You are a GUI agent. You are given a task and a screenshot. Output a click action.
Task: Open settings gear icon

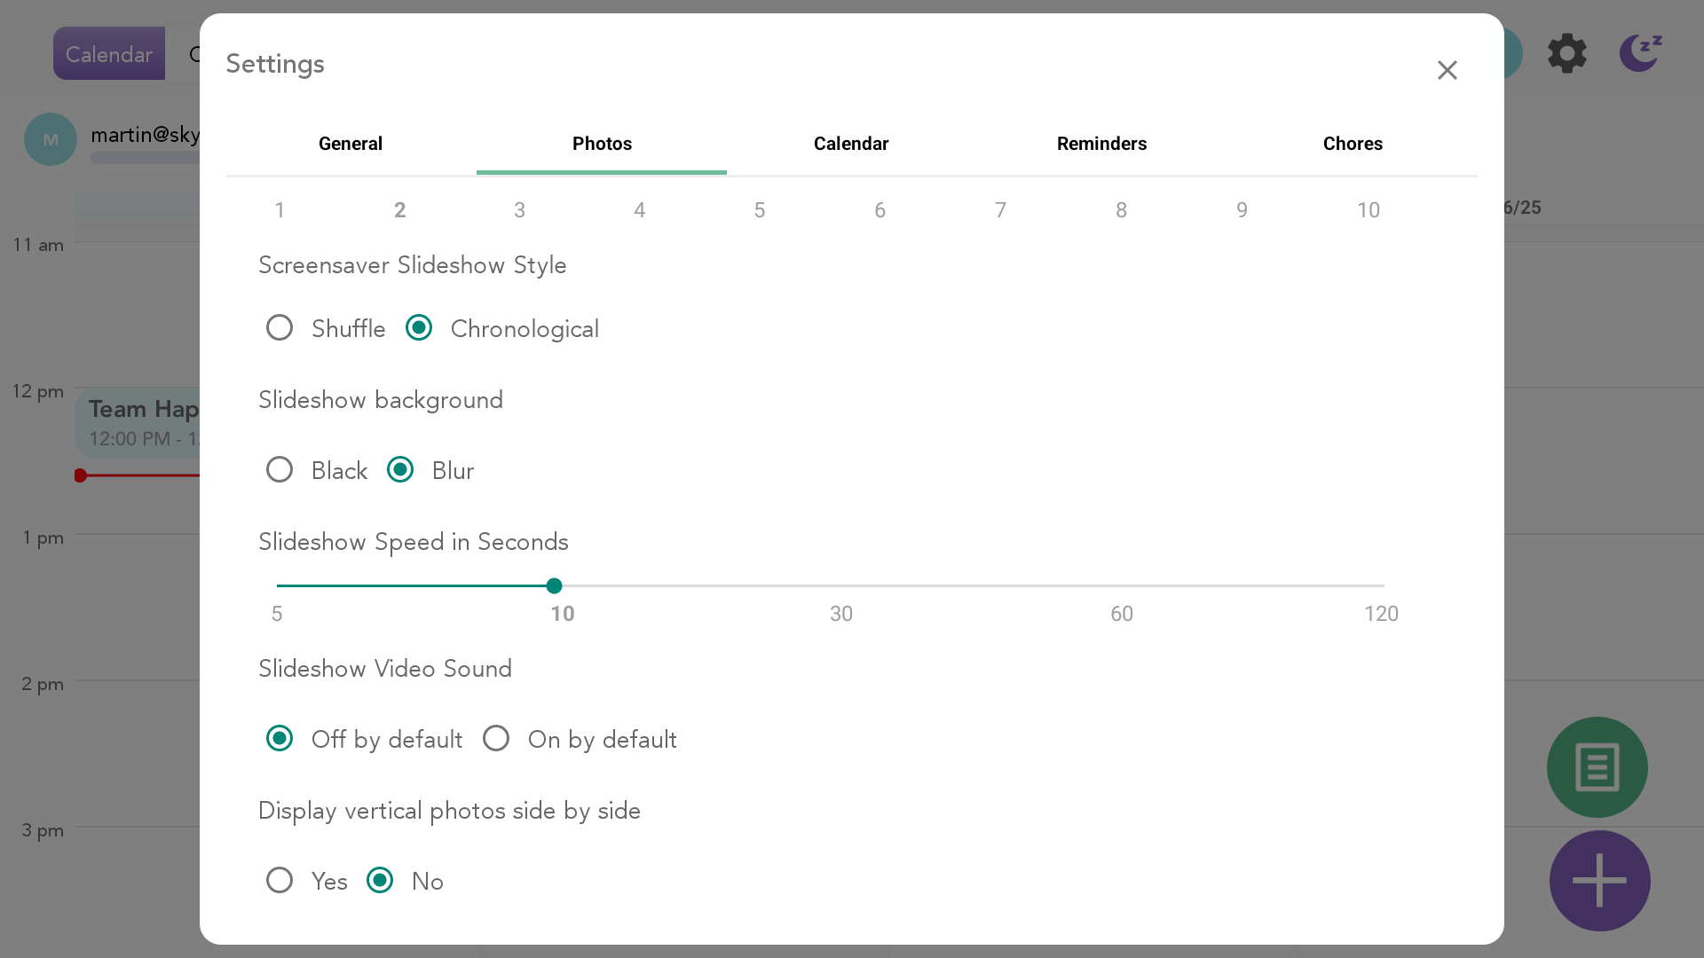pyautogui.click(x=1566, y=53)
